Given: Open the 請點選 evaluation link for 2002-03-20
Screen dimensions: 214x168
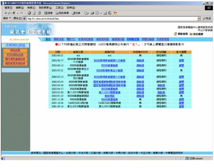Looking at the screenshot, I should (161, 92).
